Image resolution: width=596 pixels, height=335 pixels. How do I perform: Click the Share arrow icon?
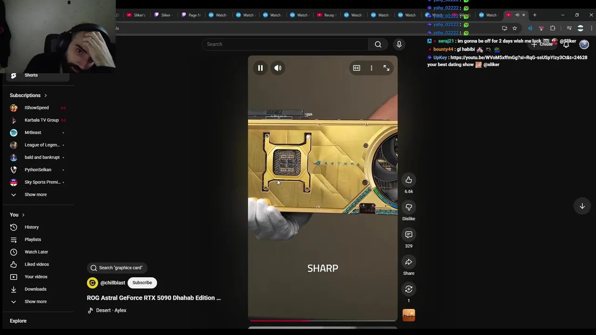pos(409,262)
